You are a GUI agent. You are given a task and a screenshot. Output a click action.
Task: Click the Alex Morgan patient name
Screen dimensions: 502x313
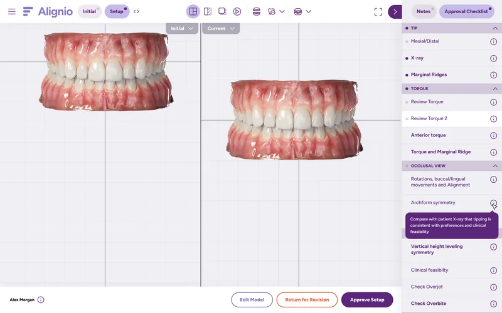coord(22,300)
